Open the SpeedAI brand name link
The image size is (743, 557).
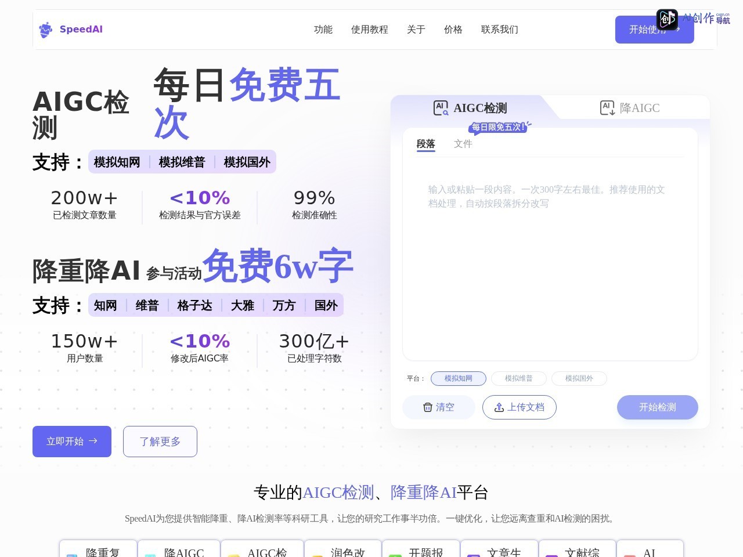click(x=81, y=30)
